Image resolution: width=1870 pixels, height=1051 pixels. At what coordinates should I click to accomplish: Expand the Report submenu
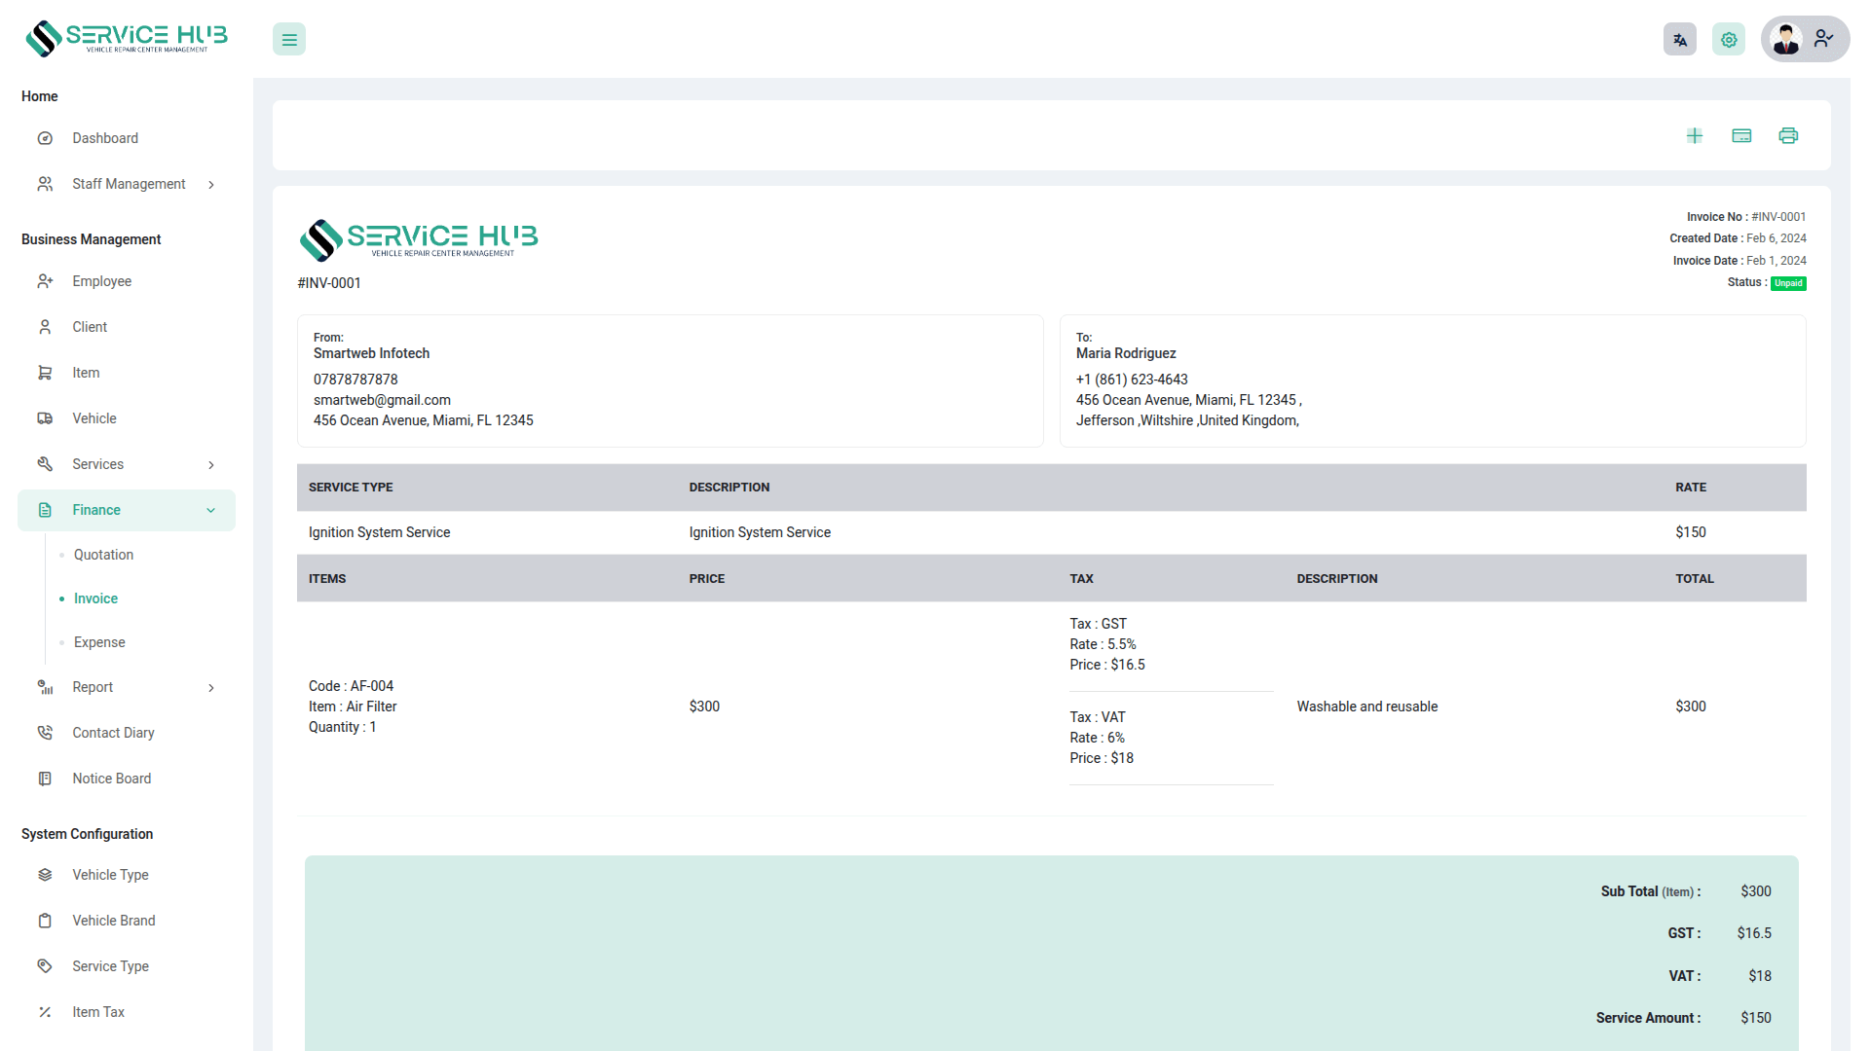point(211,688)
